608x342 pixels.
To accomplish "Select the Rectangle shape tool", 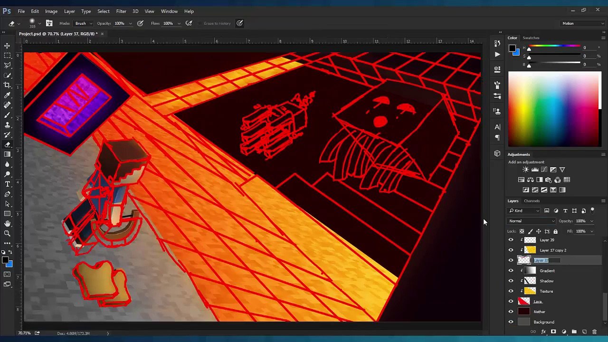I will [7, 214].
